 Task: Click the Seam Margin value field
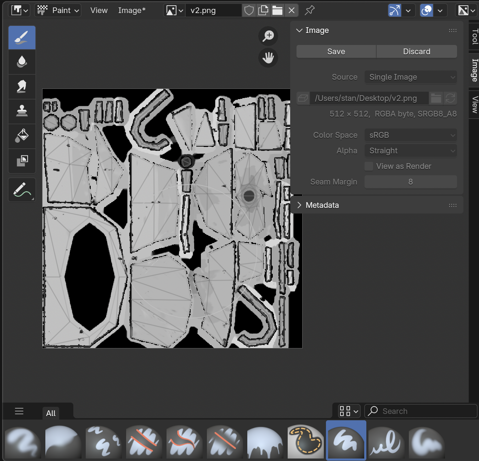(410, 182)
